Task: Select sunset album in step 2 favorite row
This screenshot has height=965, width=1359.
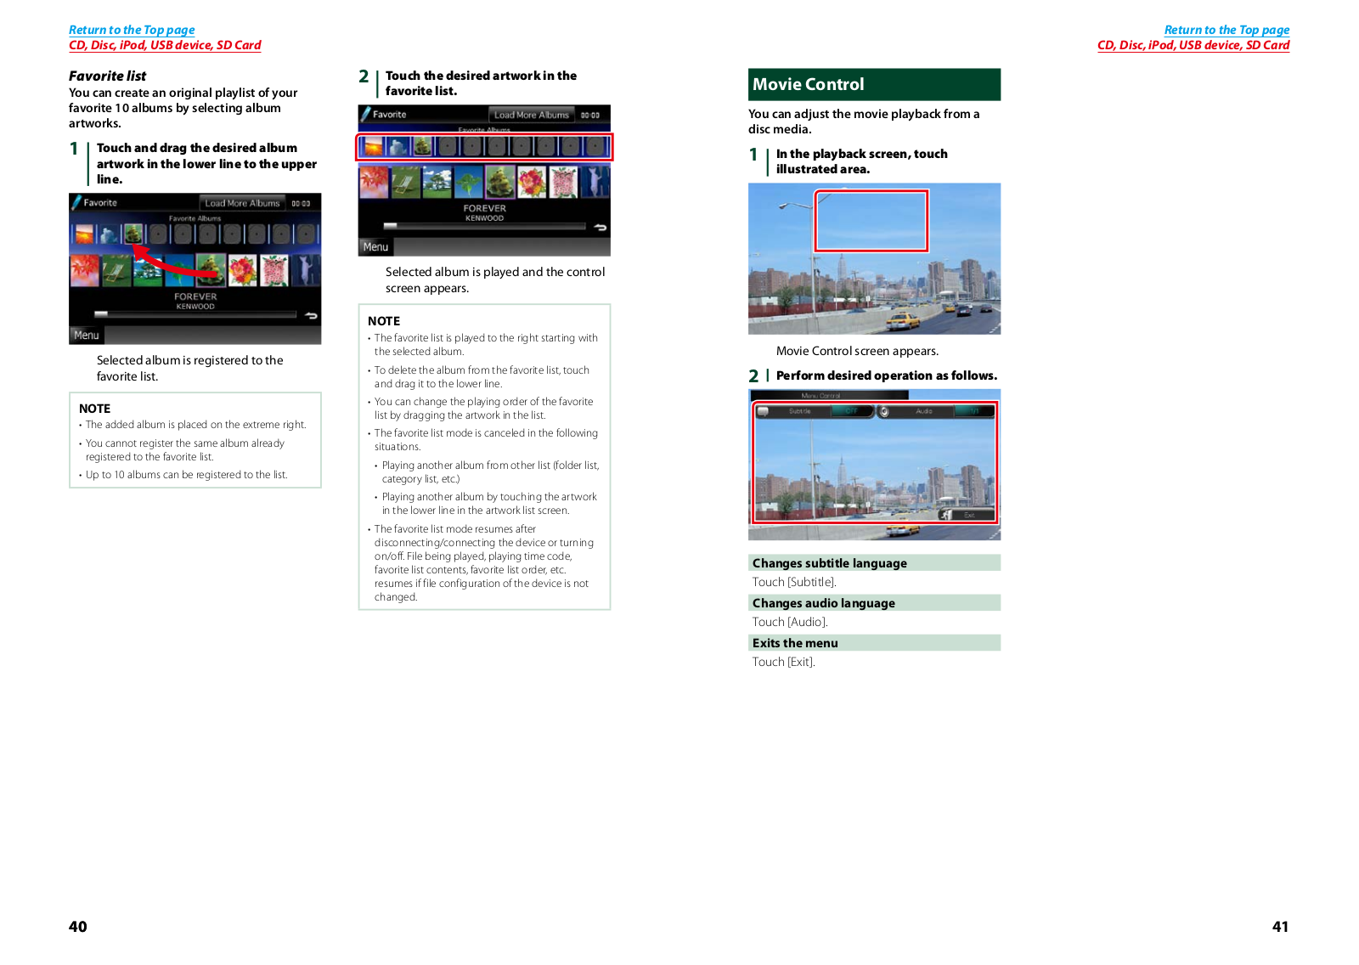Action: 372,147
